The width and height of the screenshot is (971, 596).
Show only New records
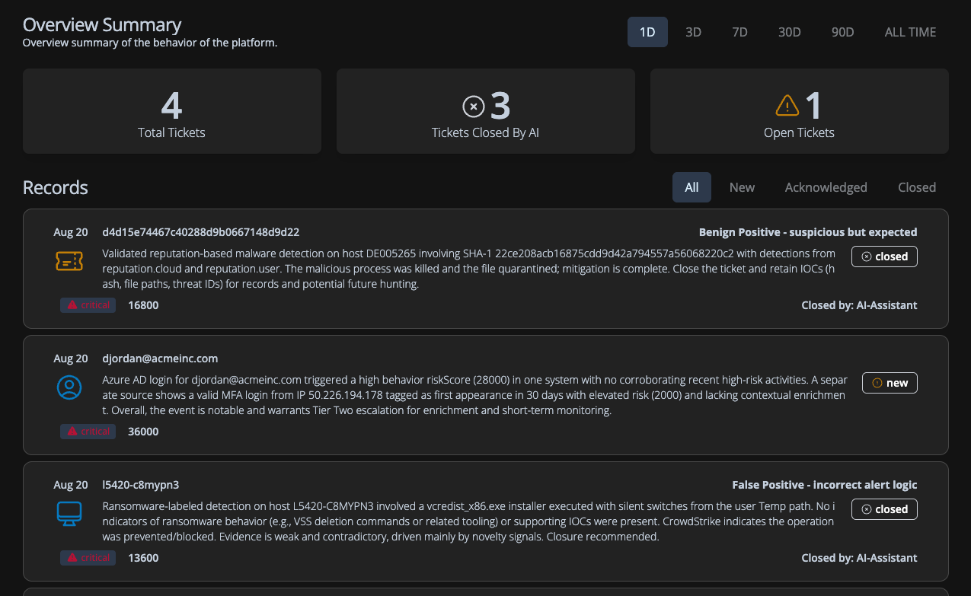tap(741, 186)
